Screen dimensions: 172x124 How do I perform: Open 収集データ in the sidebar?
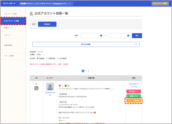coord(8,28)
